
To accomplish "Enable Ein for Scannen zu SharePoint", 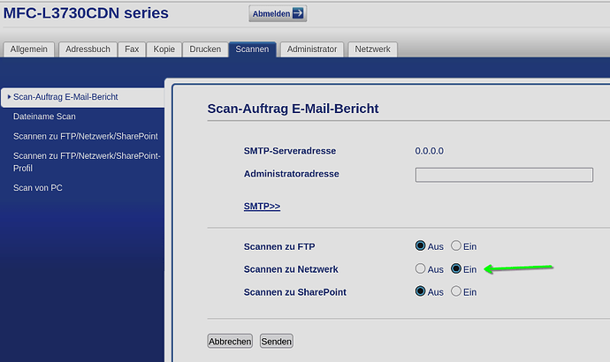I will tap(456, 291).
